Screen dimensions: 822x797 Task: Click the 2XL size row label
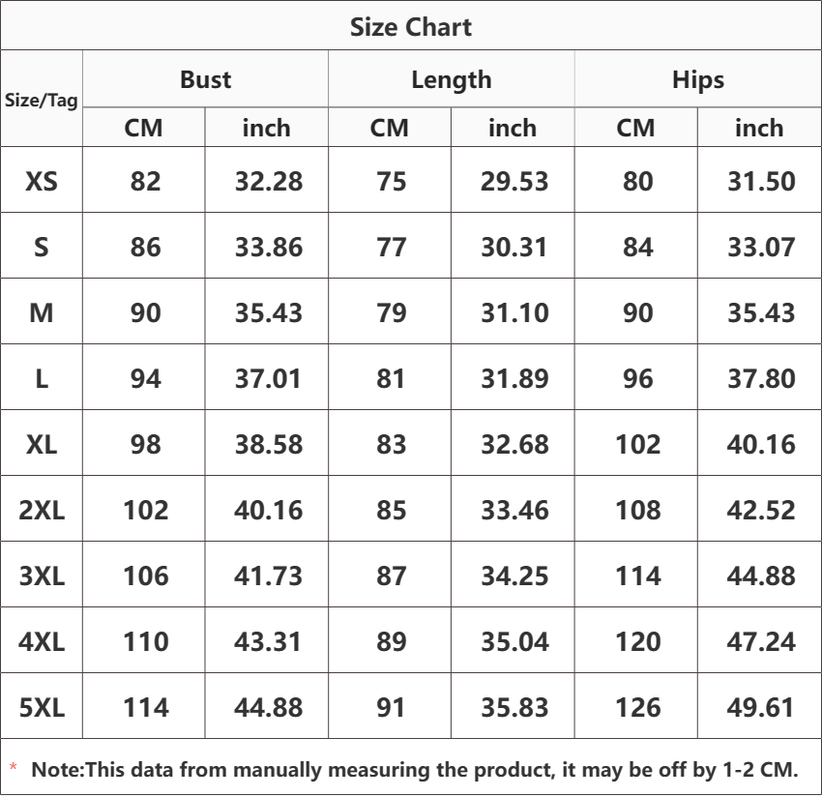[x=42, y=510]
